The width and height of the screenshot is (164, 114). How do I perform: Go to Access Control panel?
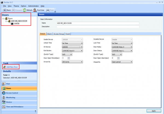click(12, 93)
